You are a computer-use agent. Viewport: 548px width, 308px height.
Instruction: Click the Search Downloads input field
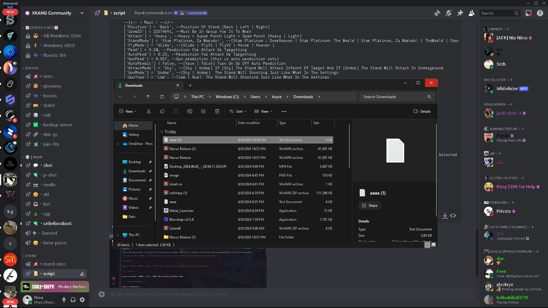[x=394, y=97]
